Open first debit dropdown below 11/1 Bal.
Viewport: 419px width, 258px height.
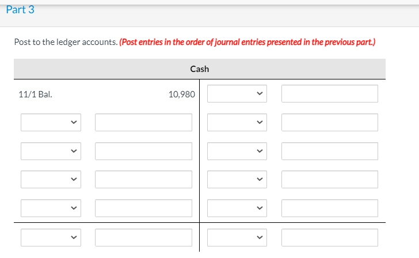[x=51, y=122]
